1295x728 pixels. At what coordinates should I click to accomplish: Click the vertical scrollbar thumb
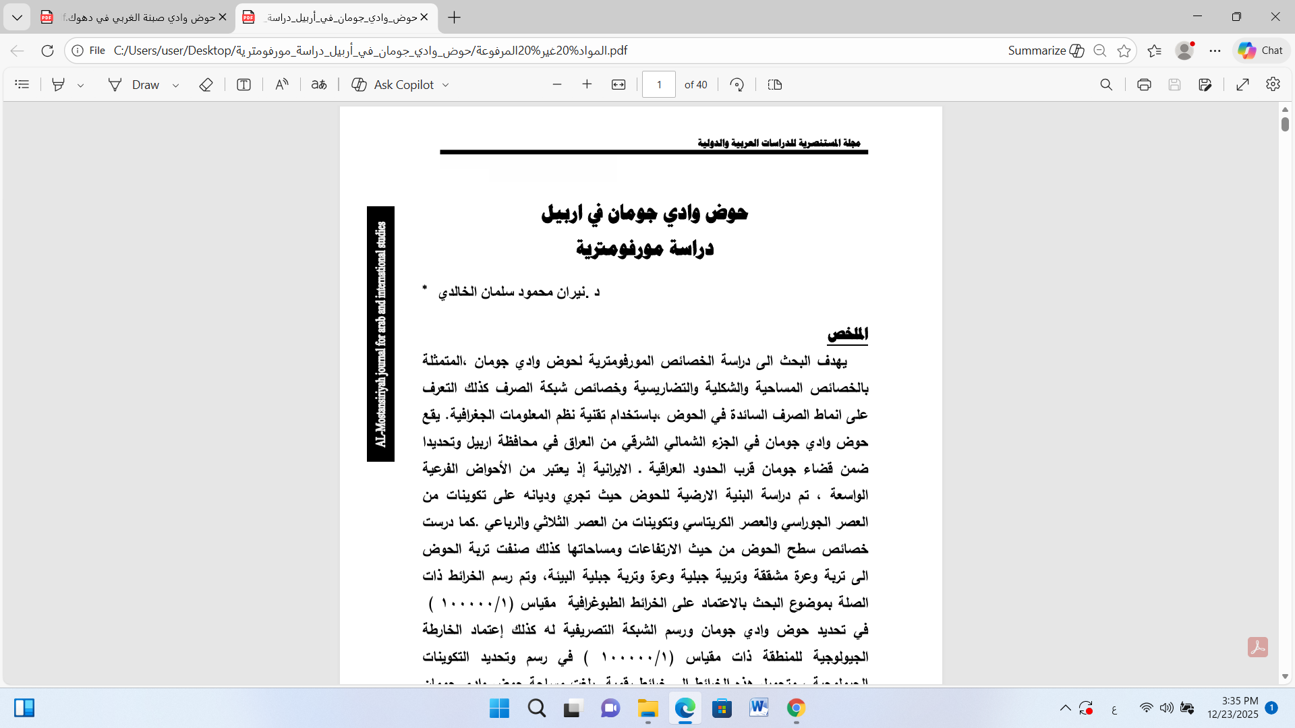pyautogui.click(x=1285, y=124)
